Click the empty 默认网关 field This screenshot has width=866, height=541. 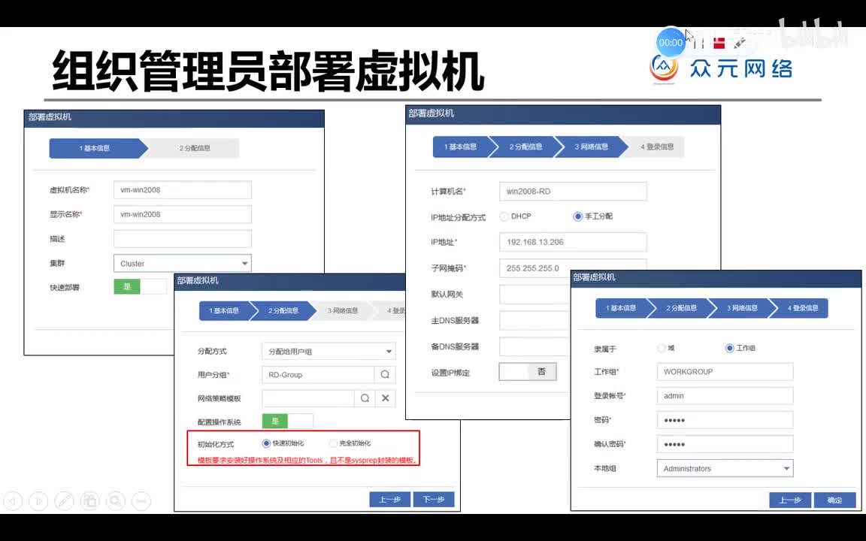click(x=534, y=295)
